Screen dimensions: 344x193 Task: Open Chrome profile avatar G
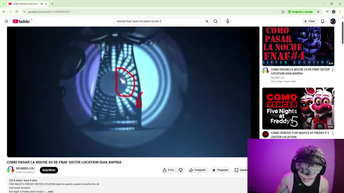[334, 12]
